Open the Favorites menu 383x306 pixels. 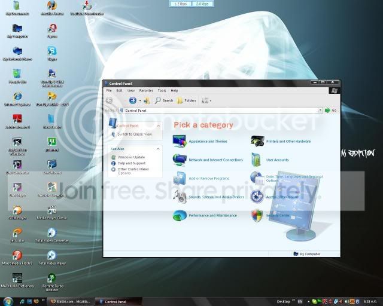pos(146,90)
